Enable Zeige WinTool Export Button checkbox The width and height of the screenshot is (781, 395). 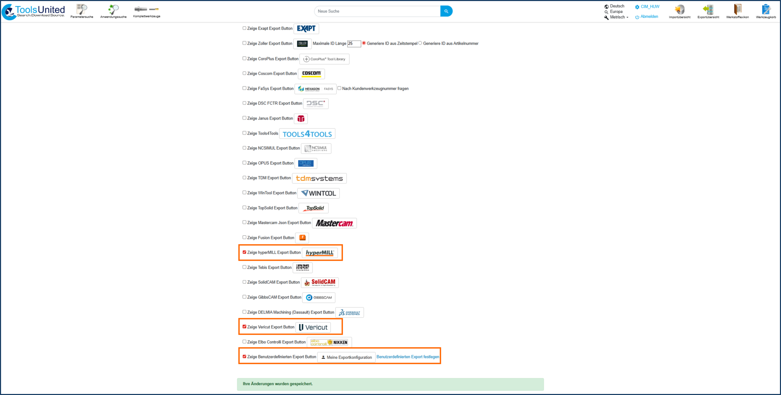click(244, 192)
